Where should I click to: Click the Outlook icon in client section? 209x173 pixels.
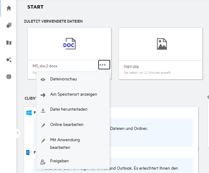click(29, 152)
